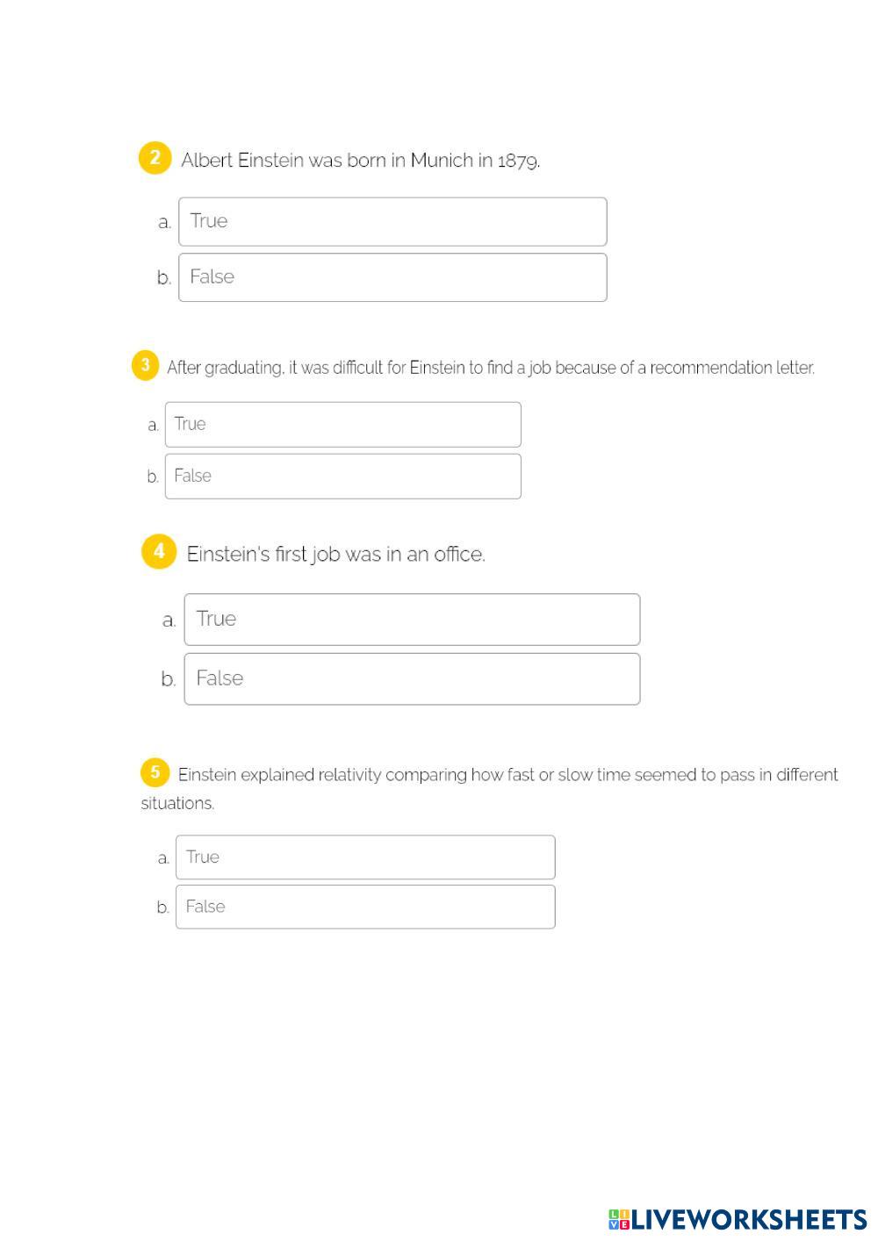Click the "b." label in question 2
This screenshot has width=878, height=1241.
163,278
